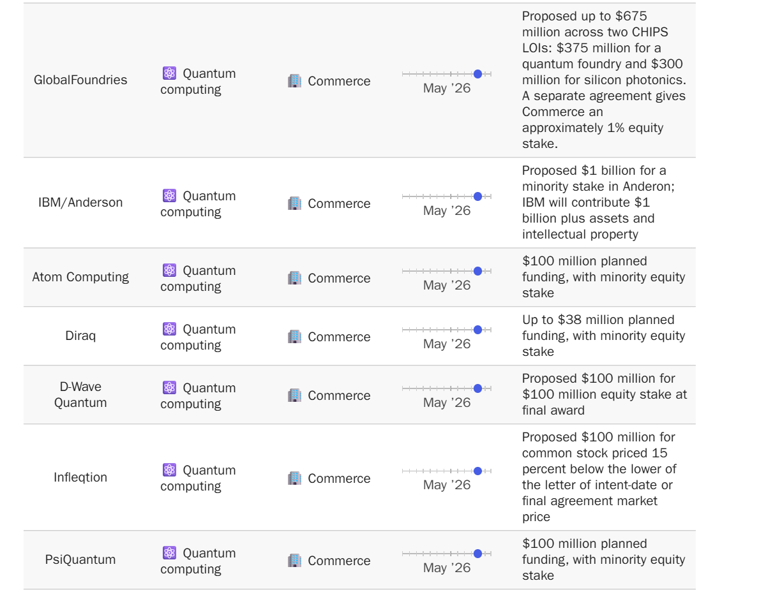Click the D-Wave Quantum company name
The image size is (766, 590).
point(80,395)
